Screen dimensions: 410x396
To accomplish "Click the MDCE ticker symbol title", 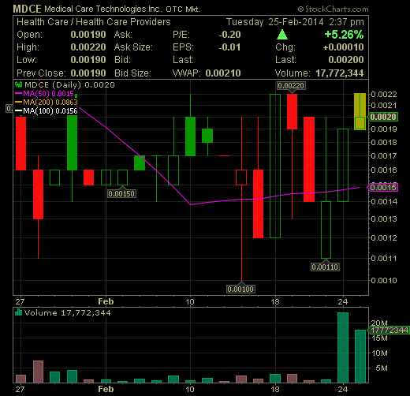I will click(x=27, y=9).
